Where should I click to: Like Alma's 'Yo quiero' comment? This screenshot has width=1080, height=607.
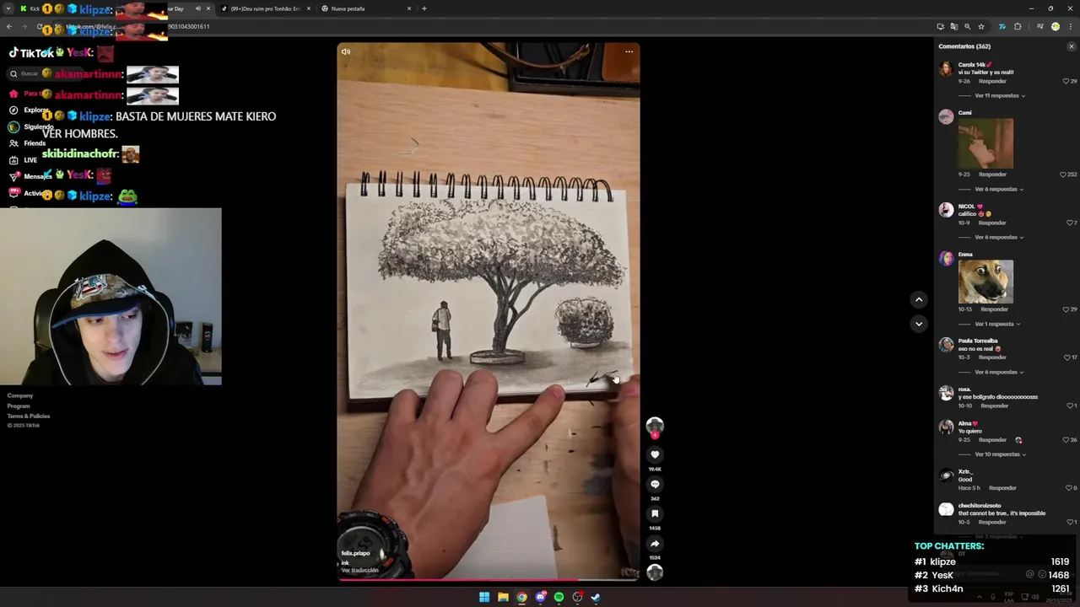point(1066,440)
